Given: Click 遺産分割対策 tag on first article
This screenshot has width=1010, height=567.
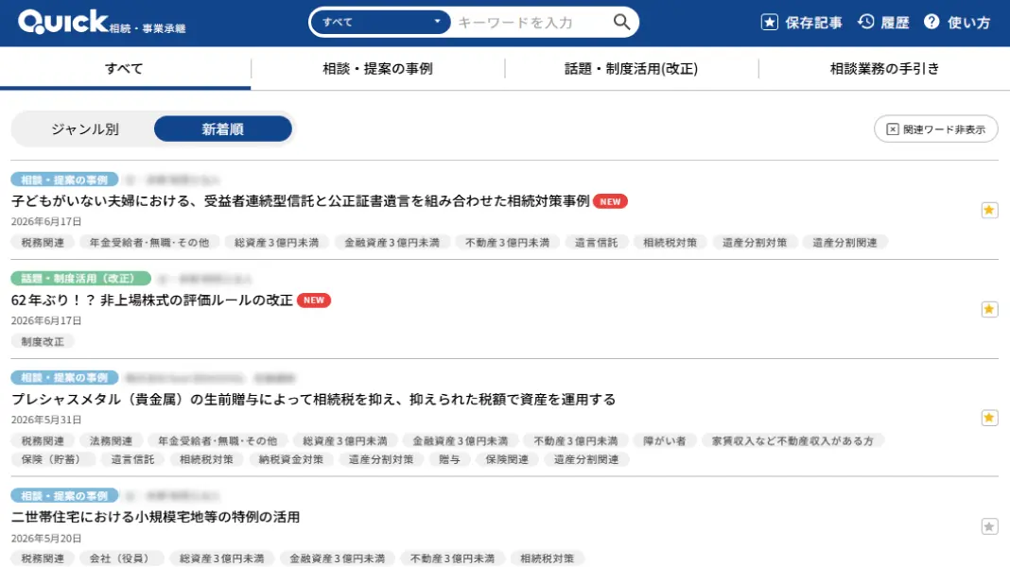Looking at the screenshot, I should (755, 243).
